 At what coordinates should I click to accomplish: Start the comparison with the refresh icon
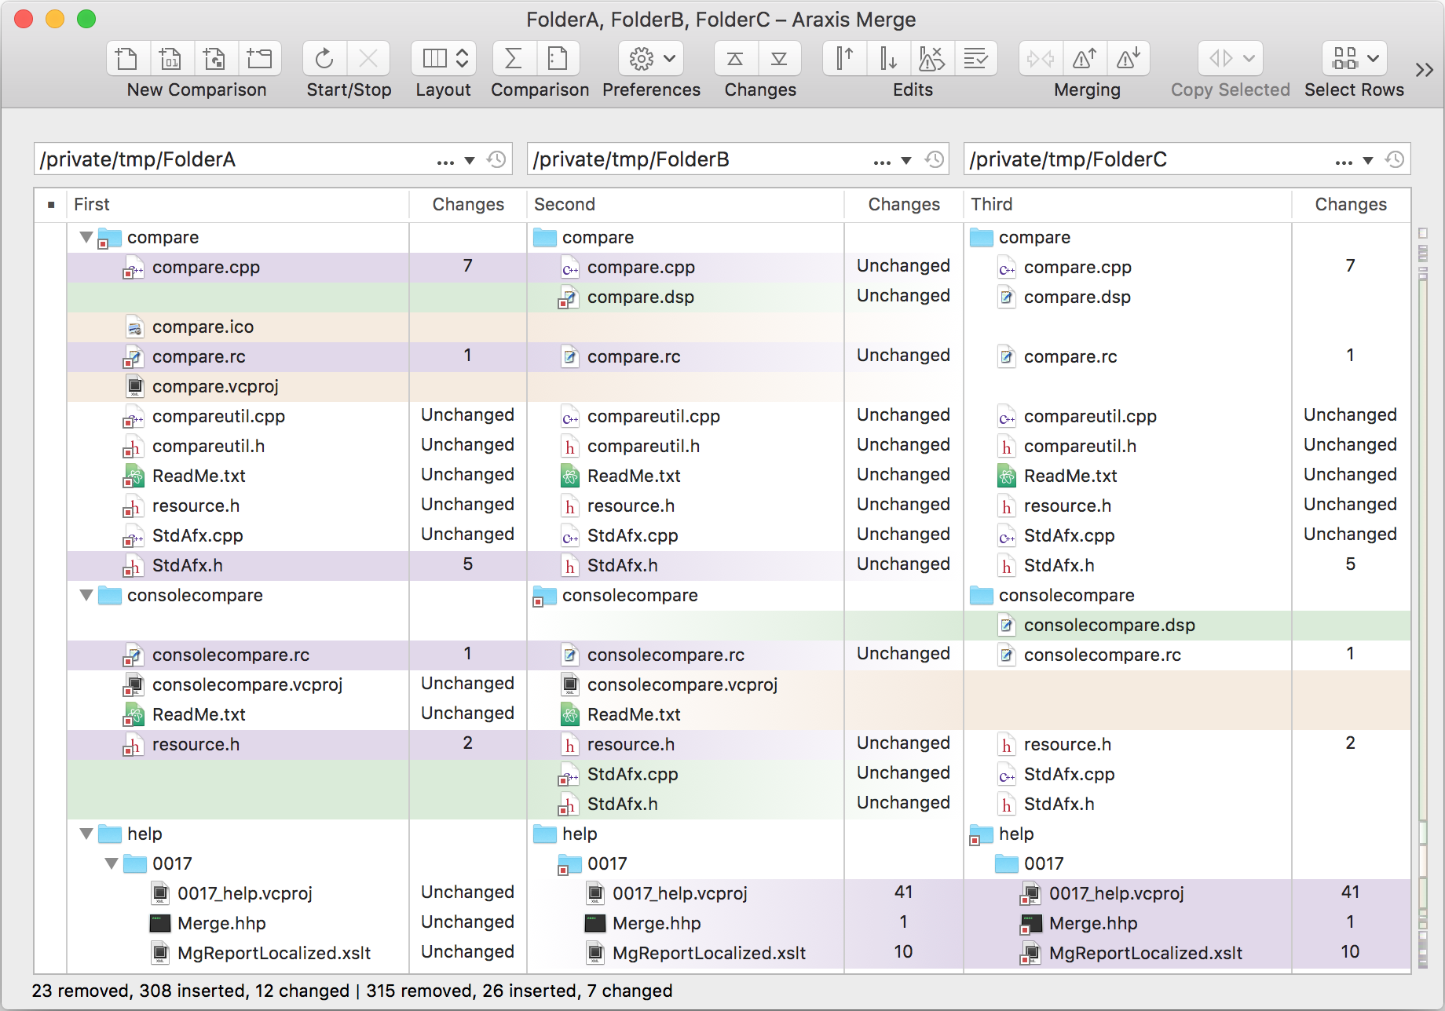pos(324,58)
